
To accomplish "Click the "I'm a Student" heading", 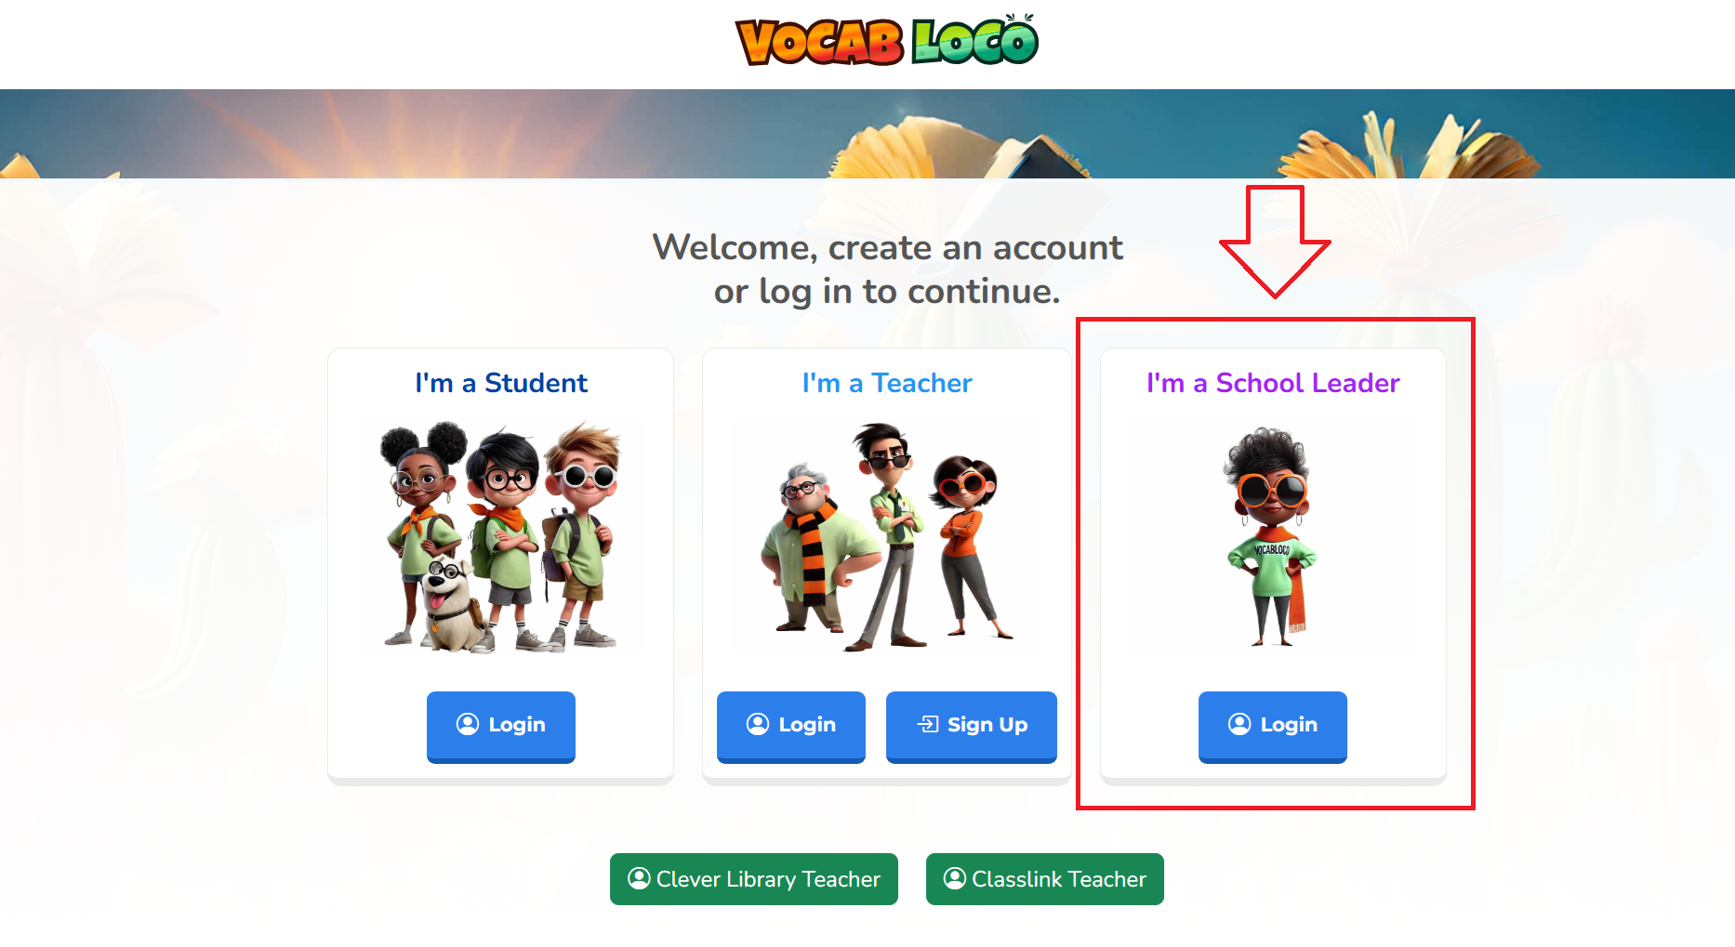I will click(501, 383).
